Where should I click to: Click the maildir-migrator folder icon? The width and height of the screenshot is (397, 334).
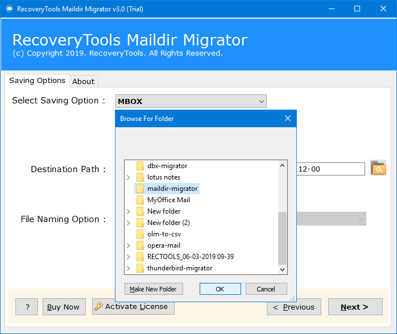tap(140, 189)
